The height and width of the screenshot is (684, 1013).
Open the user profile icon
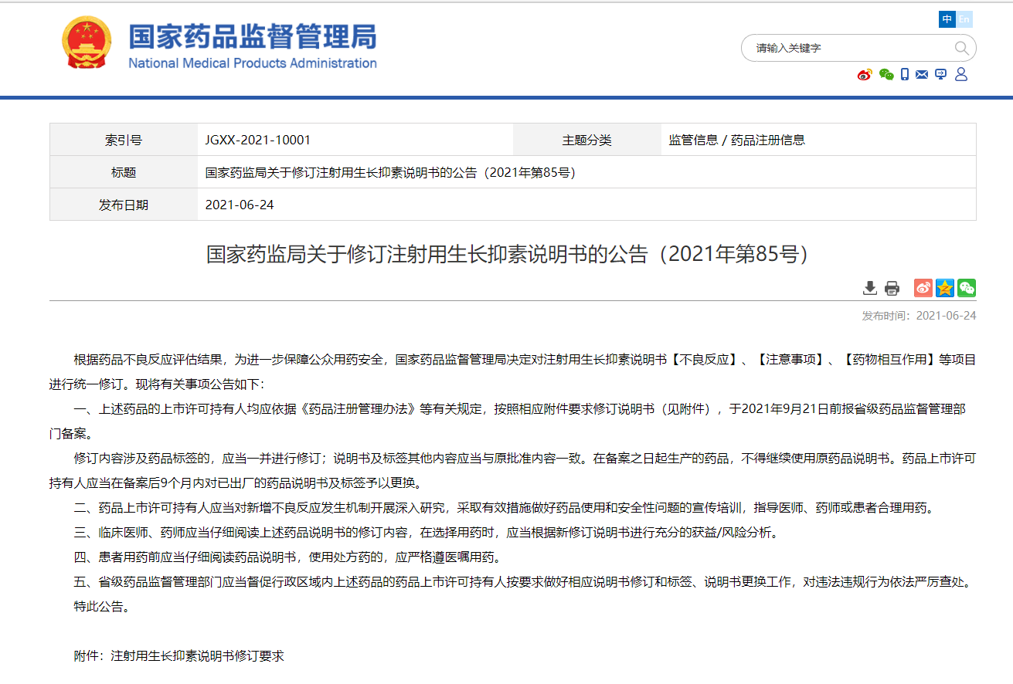[x=961, y=74]
